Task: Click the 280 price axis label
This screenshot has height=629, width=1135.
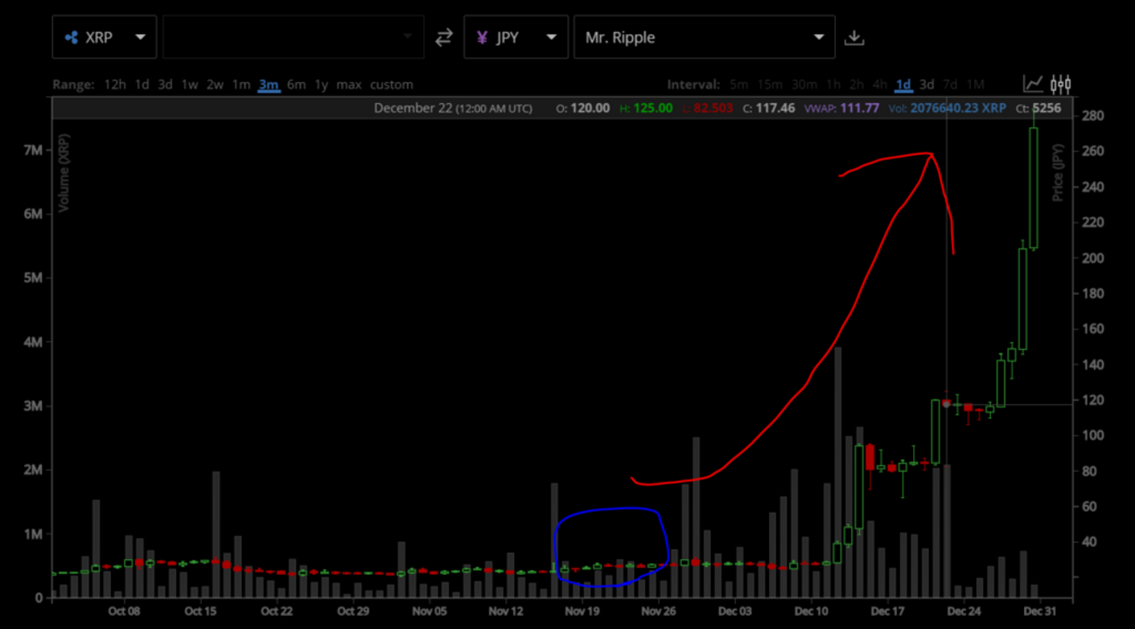Action: pos(1093,116)
